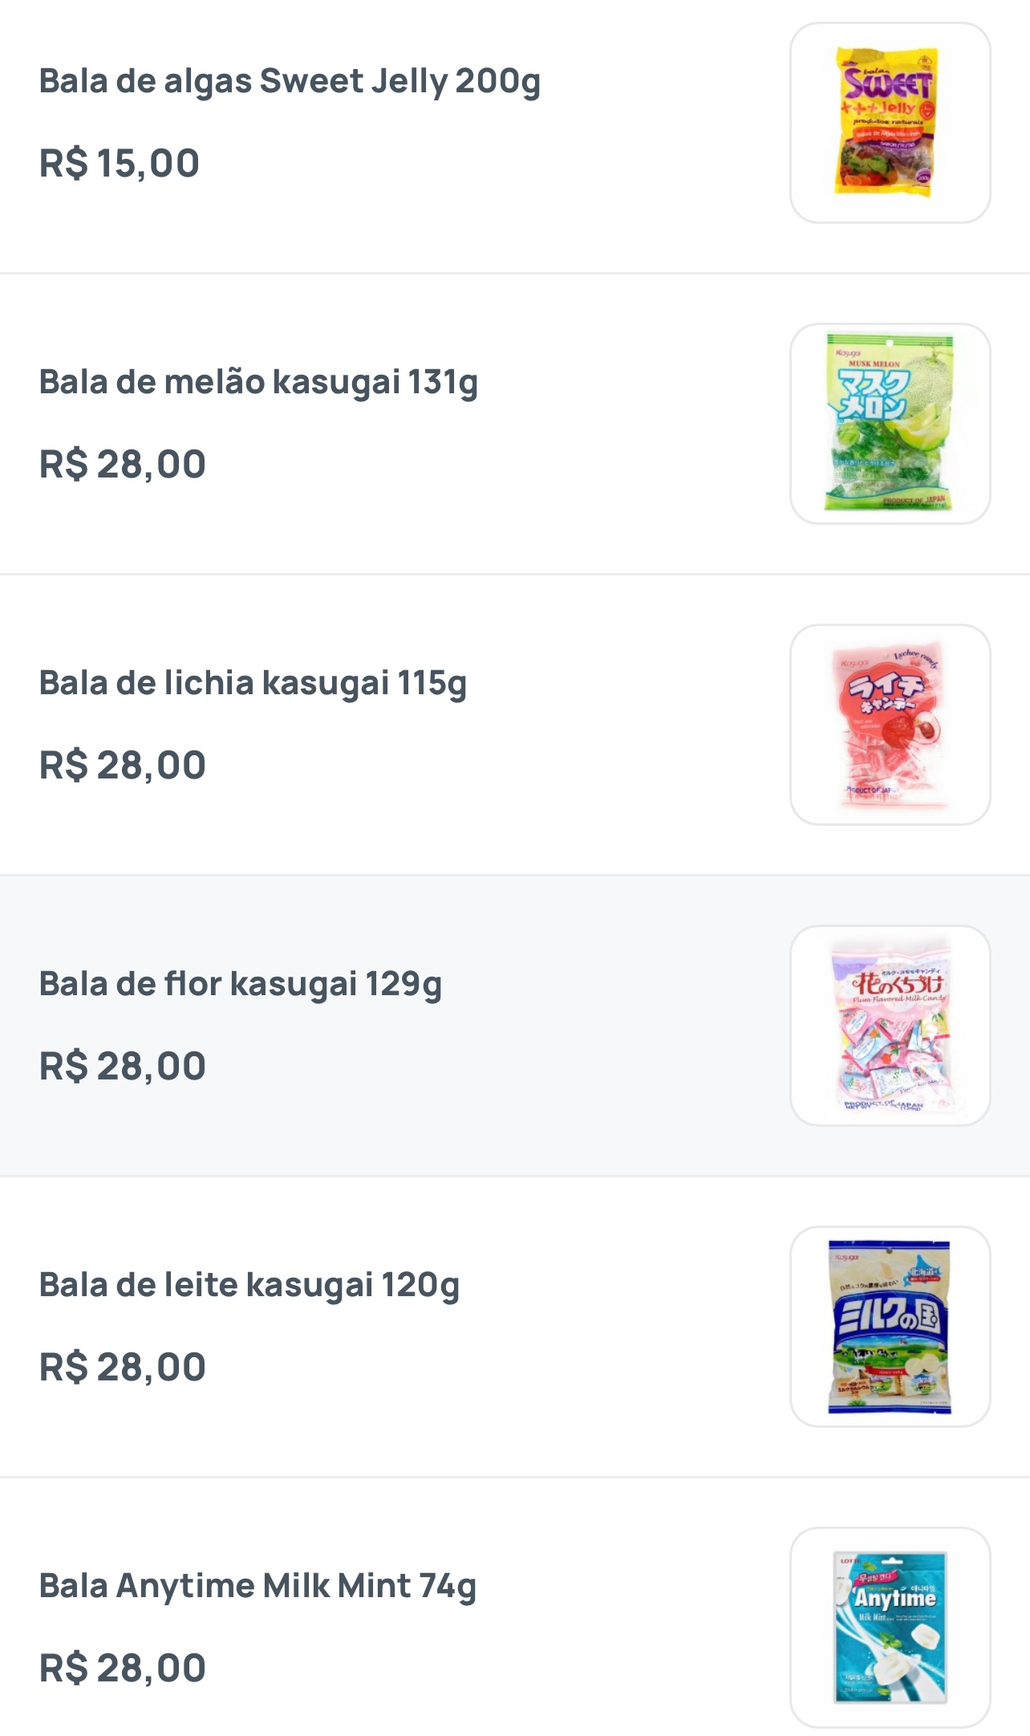Select Bala de melão kasugai 131g title

pyautogui.click(x=258, y=382)
